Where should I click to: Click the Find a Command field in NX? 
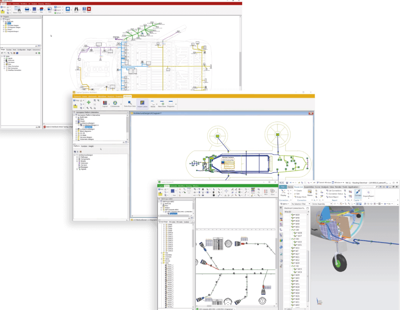pos(369,187)
